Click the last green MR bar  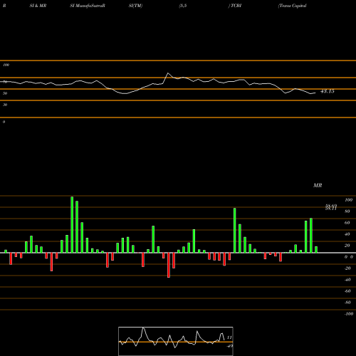pyautogui.click(x=316, y=250)
